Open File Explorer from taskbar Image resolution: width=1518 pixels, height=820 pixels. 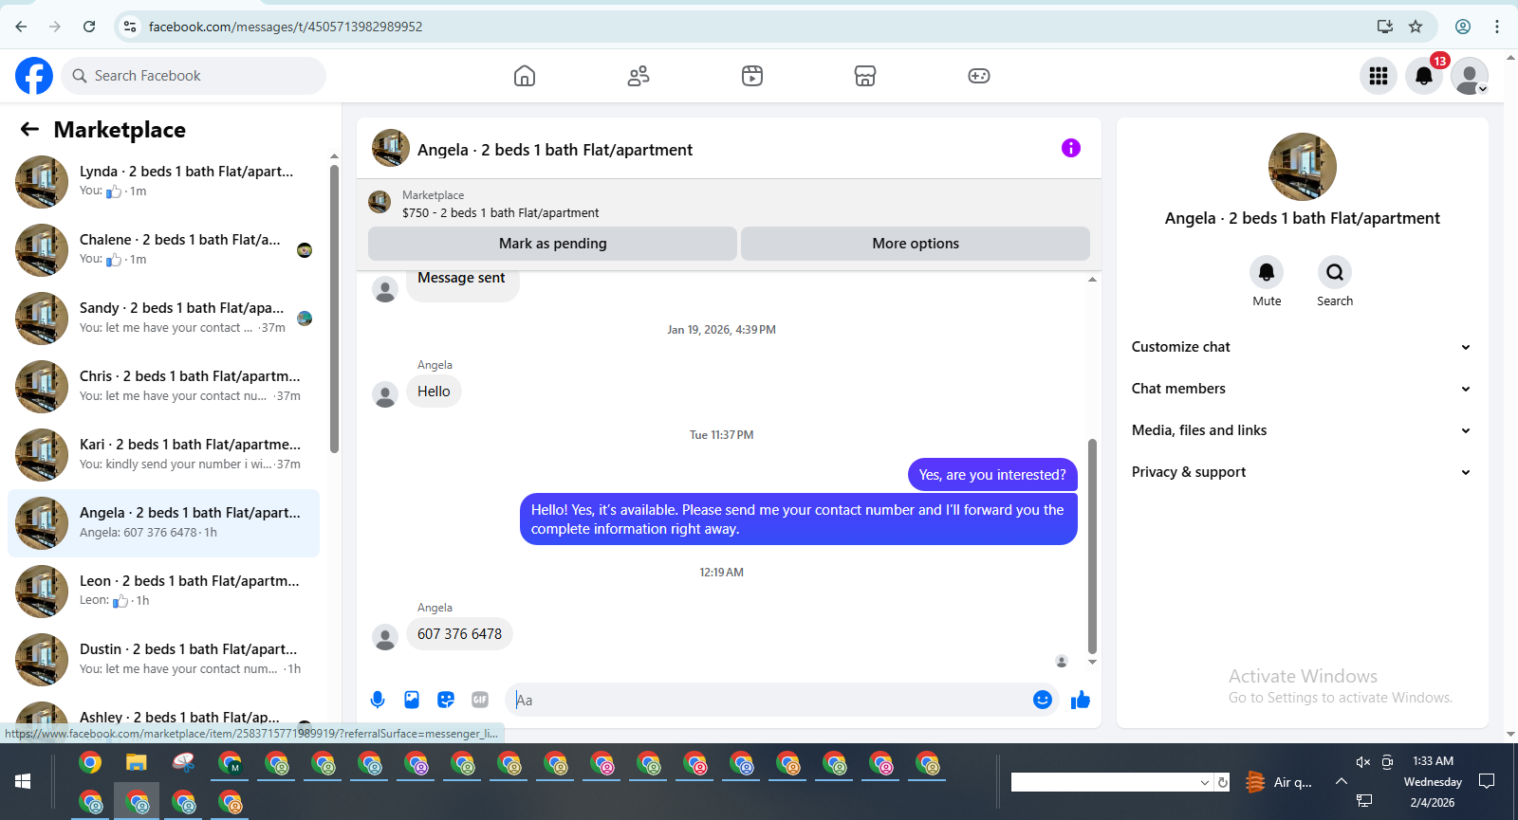[137, 763]
